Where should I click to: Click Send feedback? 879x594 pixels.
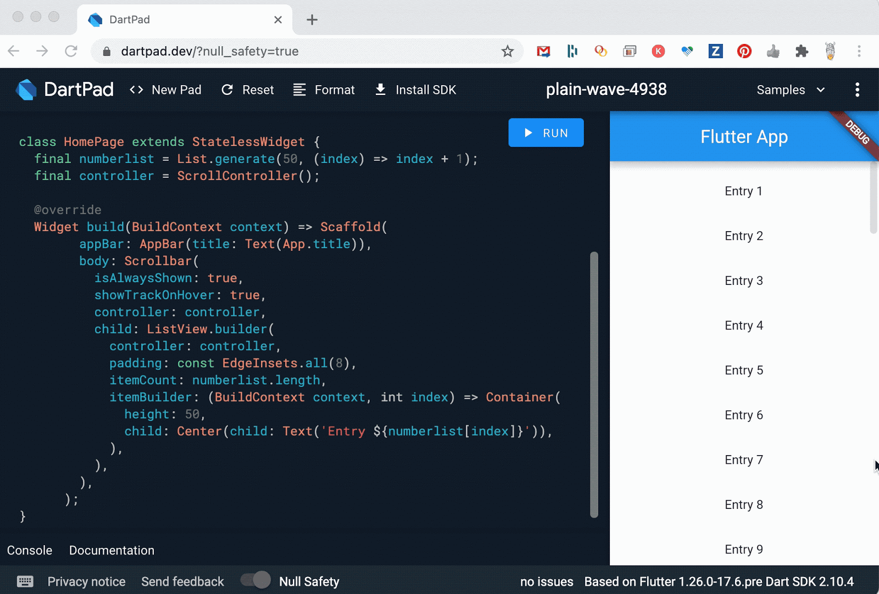click(x=182, y=581)
